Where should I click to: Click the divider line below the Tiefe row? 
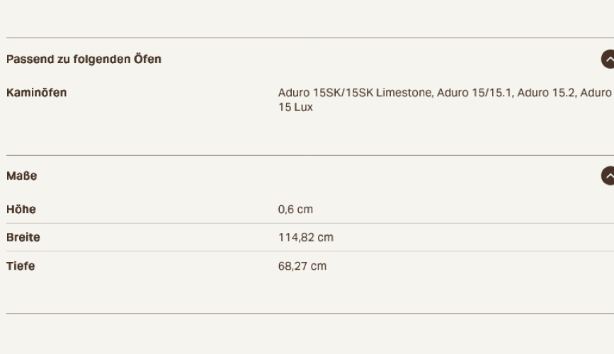coord(310,313)
